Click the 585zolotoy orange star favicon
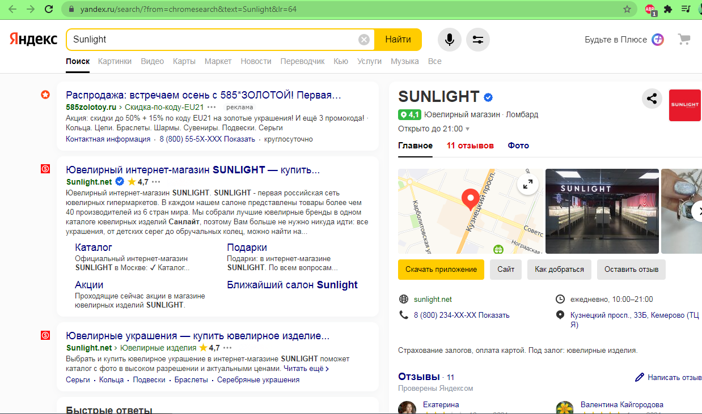This screenshot has width=702, height=414. point(45,95)
